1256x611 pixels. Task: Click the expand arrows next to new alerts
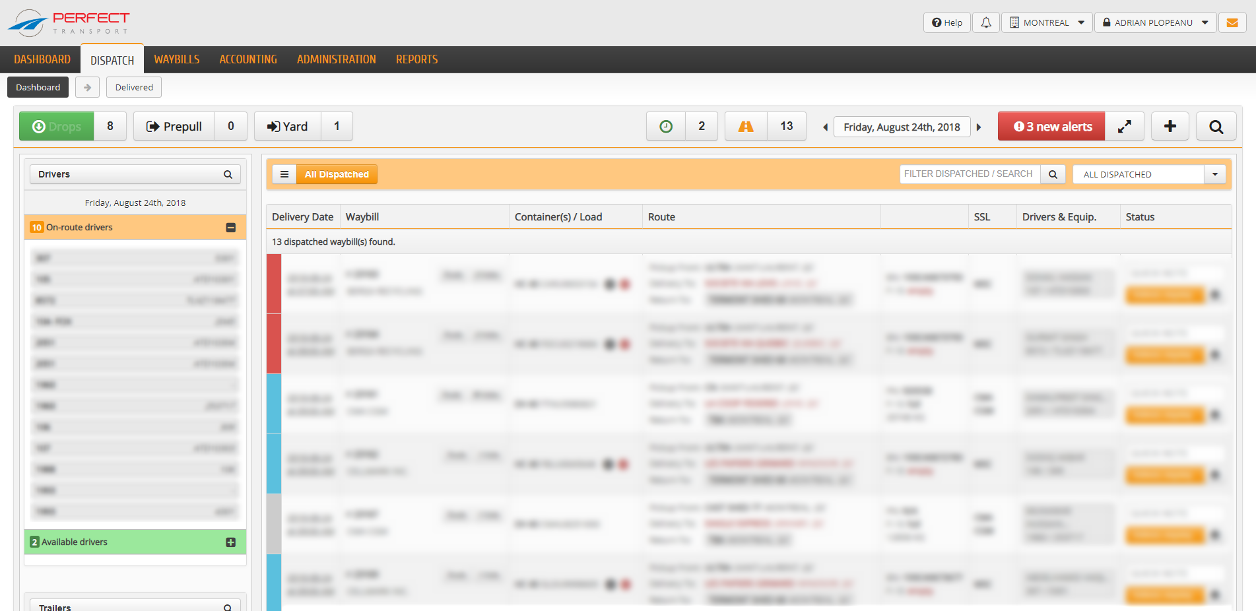[x=1125, y=126]
